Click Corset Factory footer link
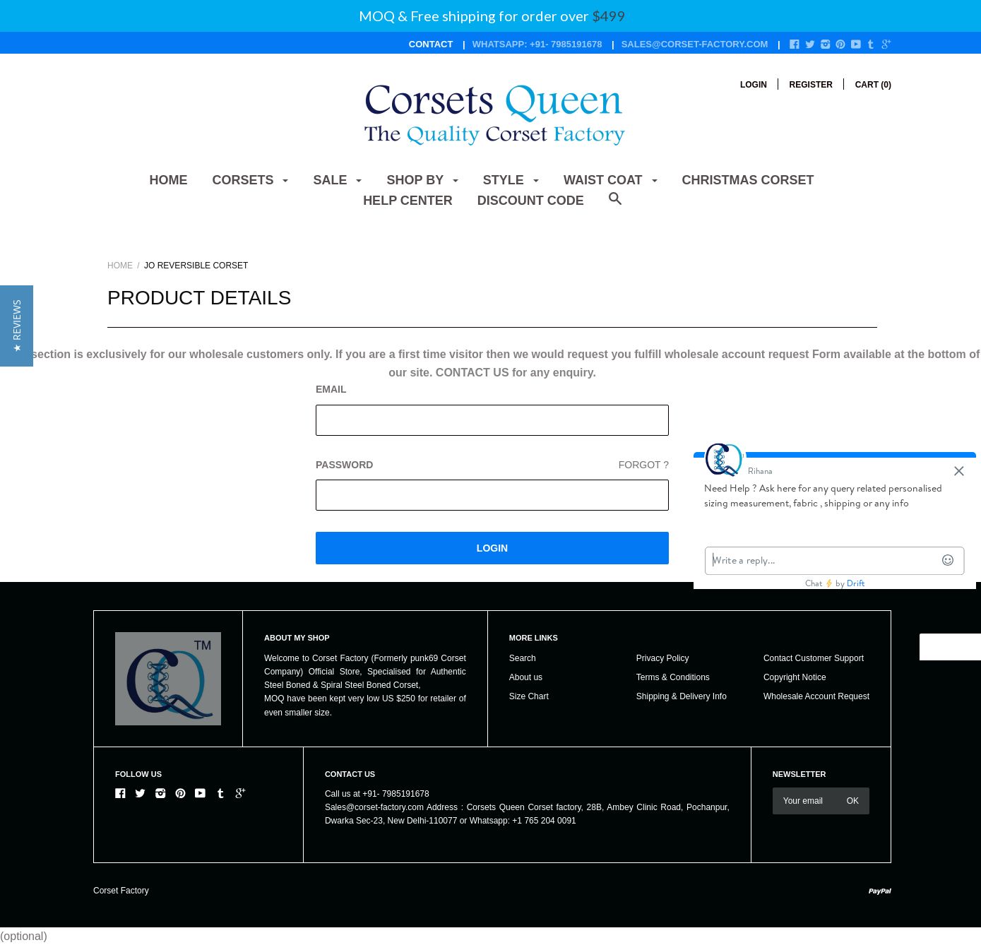The image size is (981, 945). (x=121, y=891)
